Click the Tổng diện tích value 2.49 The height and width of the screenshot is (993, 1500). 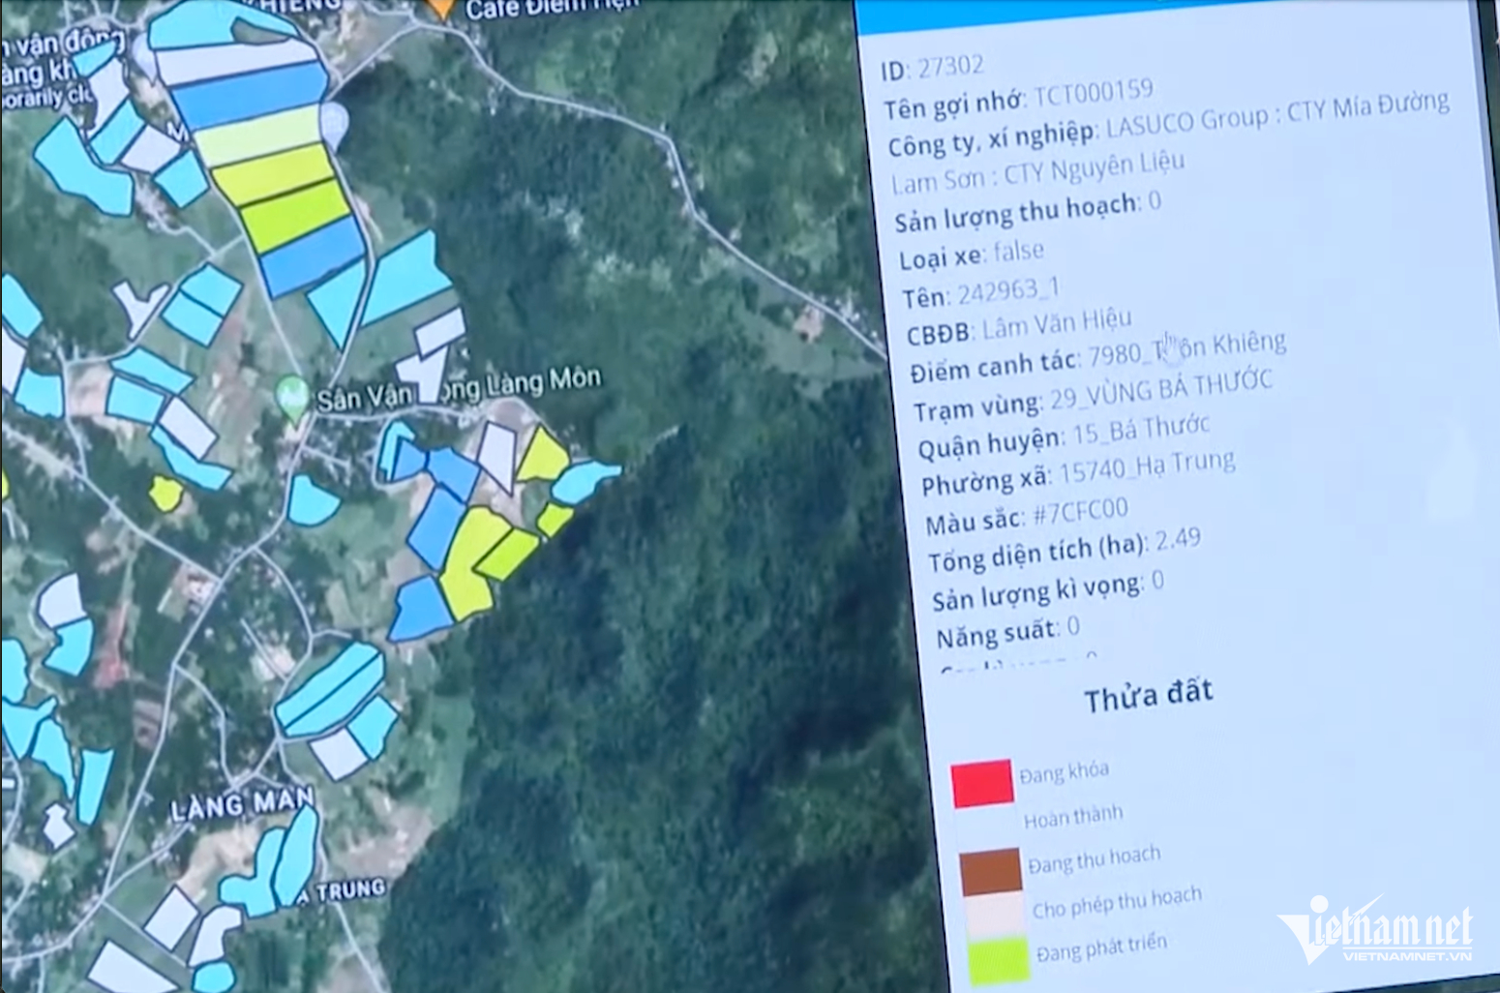pos(1178,539)
